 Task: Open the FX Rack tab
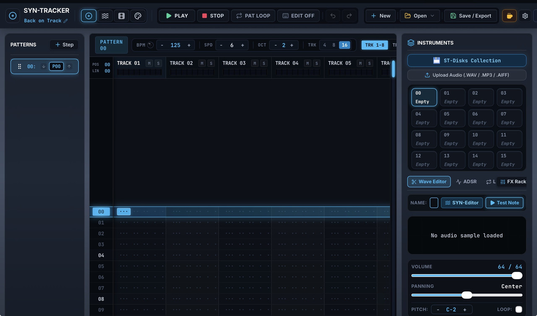coord(513,181)
